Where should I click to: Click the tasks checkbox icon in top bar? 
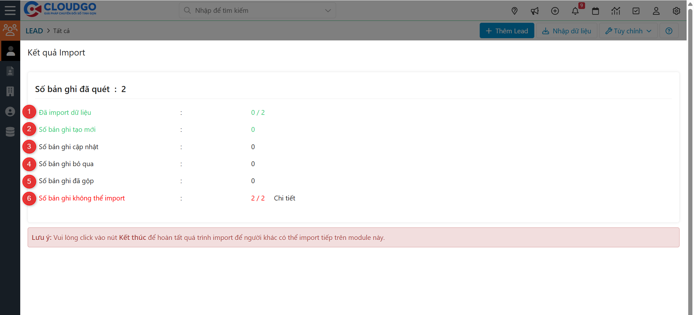pos(636,11)
